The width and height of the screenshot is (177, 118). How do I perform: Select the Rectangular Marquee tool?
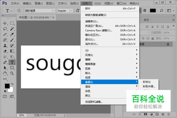[12, 23]
